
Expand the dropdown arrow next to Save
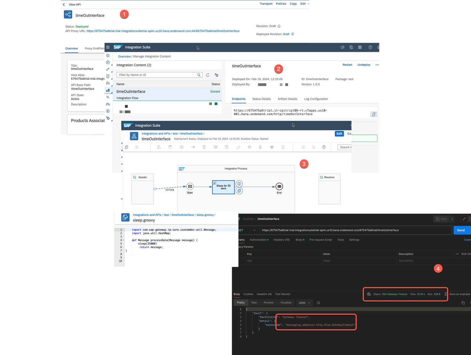[452, 219]
